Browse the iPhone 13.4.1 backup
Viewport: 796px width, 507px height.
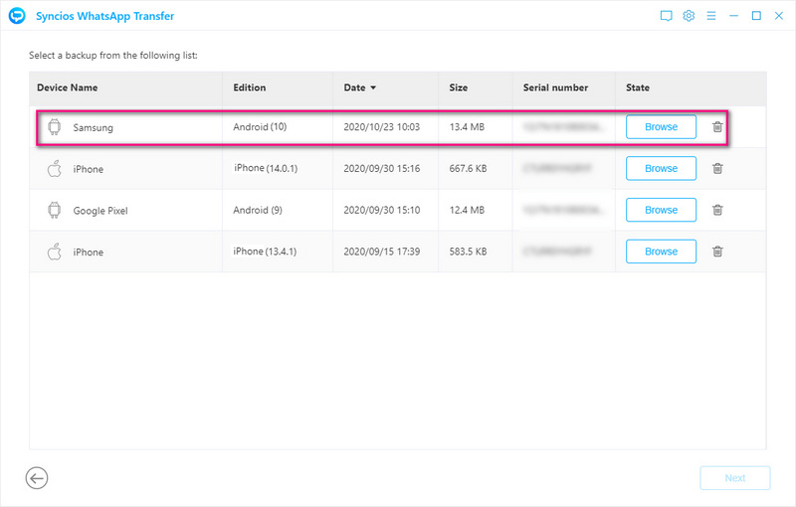[661, 252]
